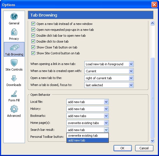Open the right of current tab dropdown
The width and height of the screenshot is (159, 156).
click(x=109, y=78)
